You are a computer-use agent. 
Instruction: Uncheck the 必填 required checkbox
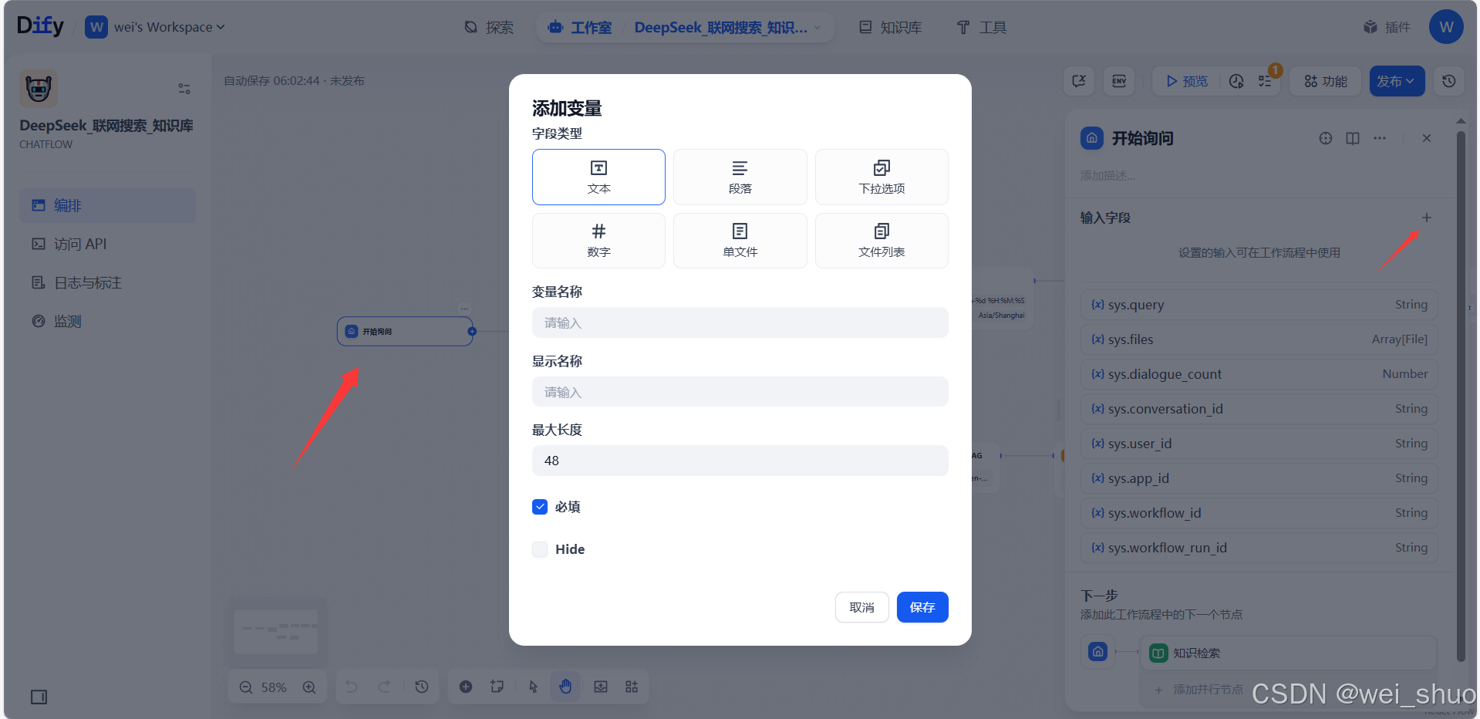[540, 507]
